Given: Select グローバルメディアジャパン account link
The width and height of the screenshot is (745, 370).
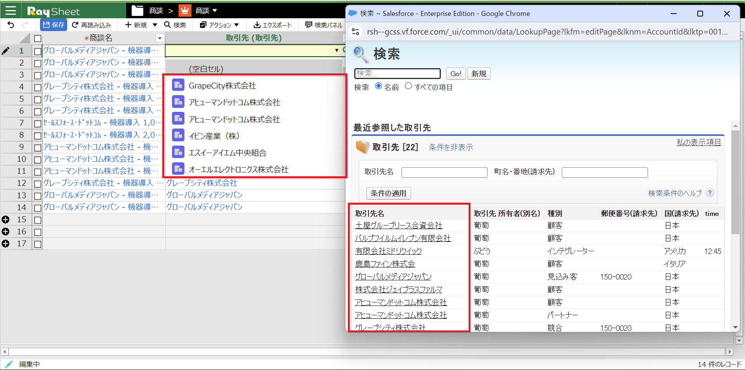Looking at the screenshot, I should 393,277.
